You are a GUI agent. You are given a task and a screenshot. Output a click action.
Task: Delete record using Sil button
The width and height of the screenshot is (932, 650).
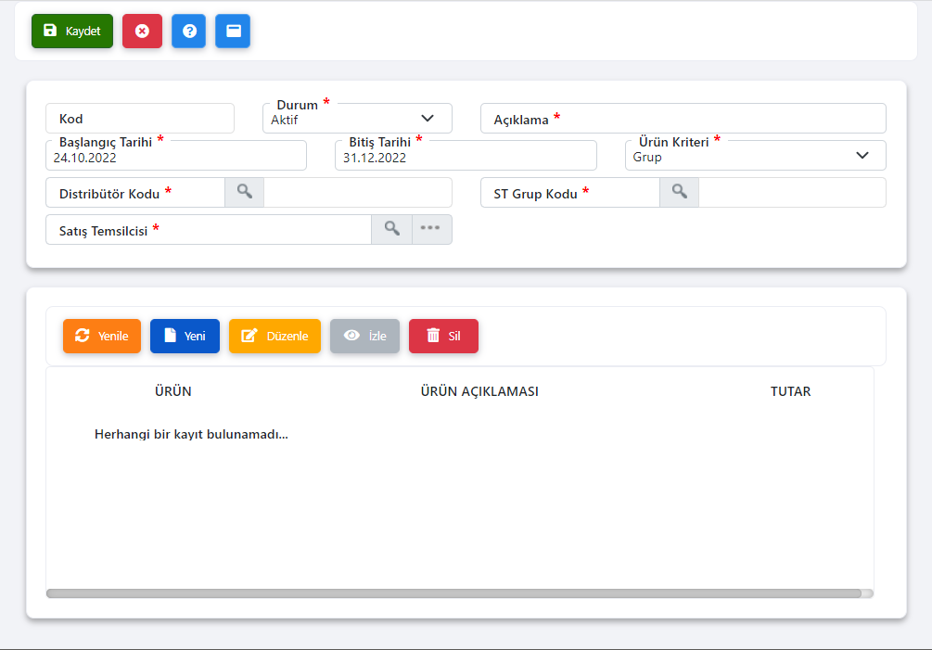(x=443, y=336)
